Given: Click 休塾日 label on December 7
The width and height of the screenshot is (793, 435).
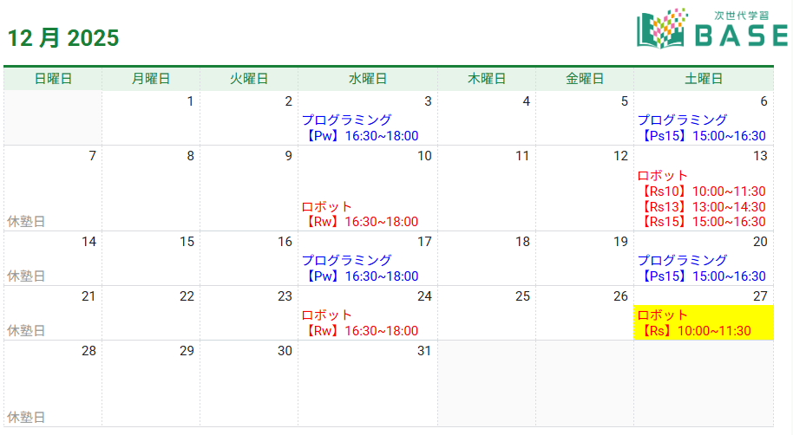Looking at the screenshot, I should [26, 221].
